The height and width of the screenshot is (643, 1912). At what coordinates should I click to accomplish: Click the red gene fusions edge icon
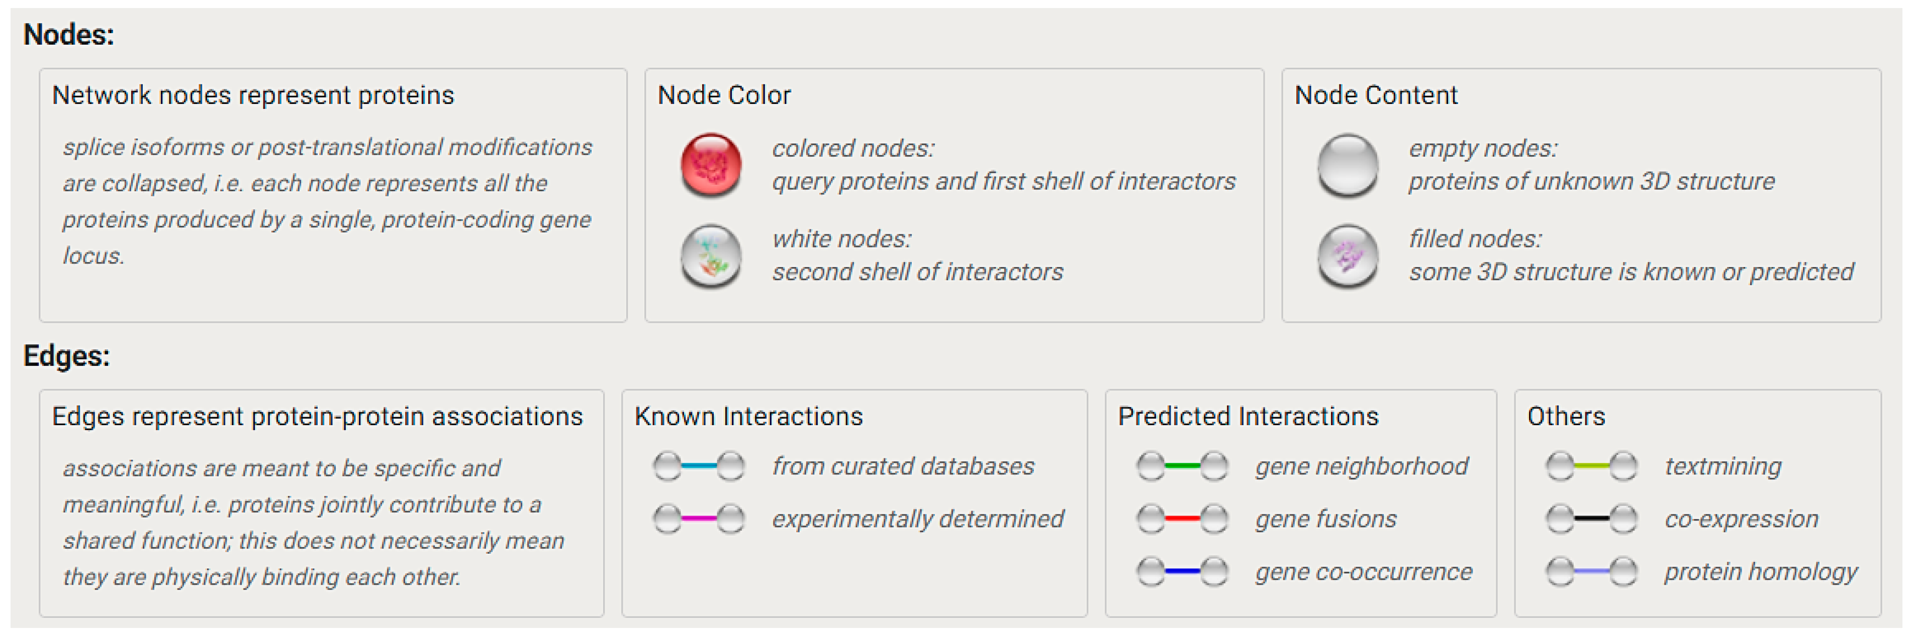point(1182,519)
